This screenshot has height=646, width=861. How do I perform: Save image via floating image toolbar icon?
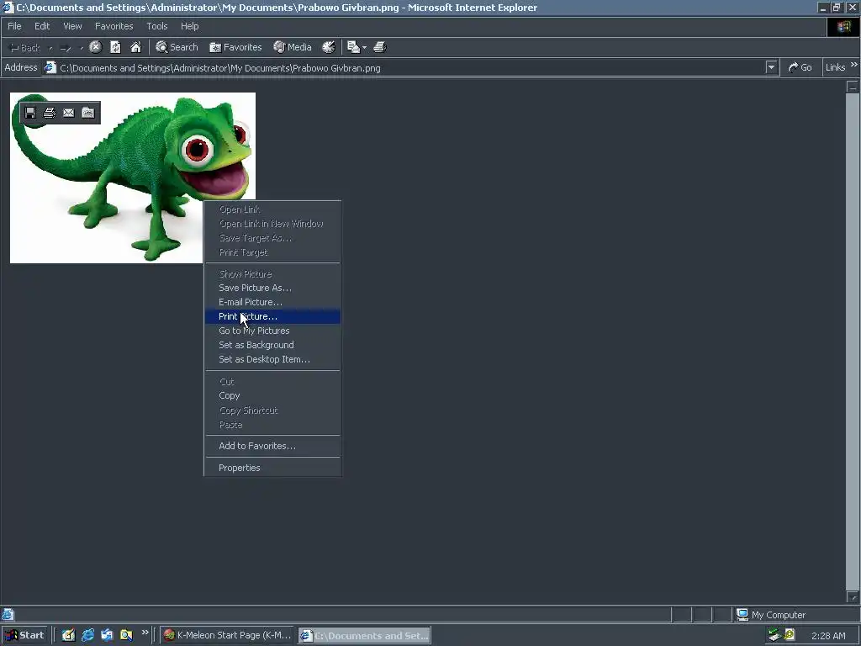tap(30, 113)
